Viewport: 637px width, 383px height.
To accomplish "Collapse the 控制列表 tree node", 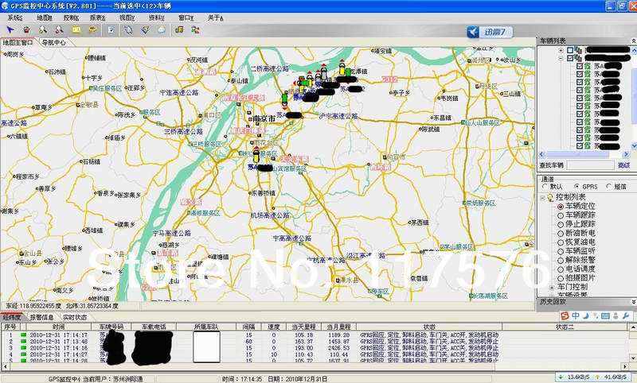I will click(543, 198).
